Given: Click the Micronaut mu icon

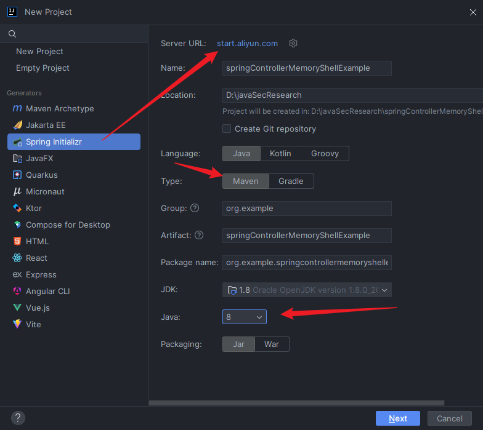Looking at the screenshot, I should pos(17,192).
